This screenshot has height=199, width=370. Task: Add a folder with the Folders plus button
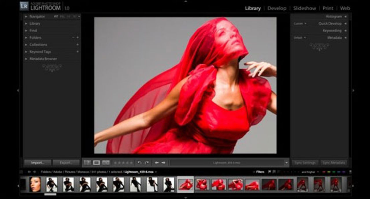click(x=77, y=37)
